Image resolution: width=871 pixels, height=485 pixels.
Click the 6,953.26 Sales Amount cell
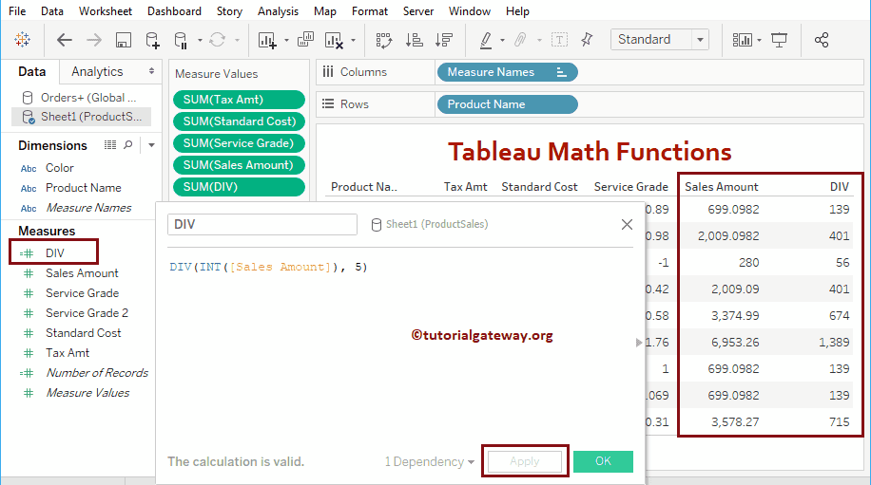(x=735, y=342)
